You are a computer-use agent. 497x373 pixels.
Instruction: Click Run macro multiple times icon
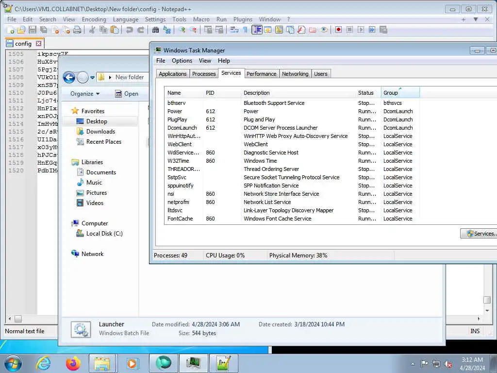[x=372, y=30]
